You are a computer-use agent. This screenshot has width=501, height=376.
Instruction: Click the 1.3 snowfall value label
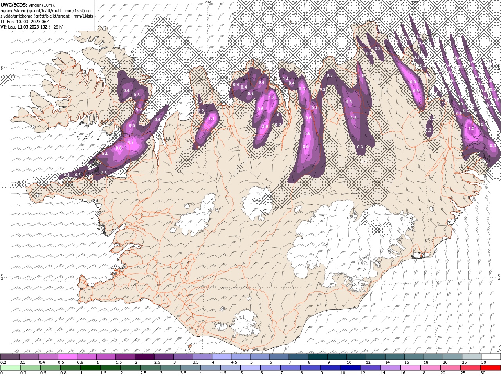point(272,98)
